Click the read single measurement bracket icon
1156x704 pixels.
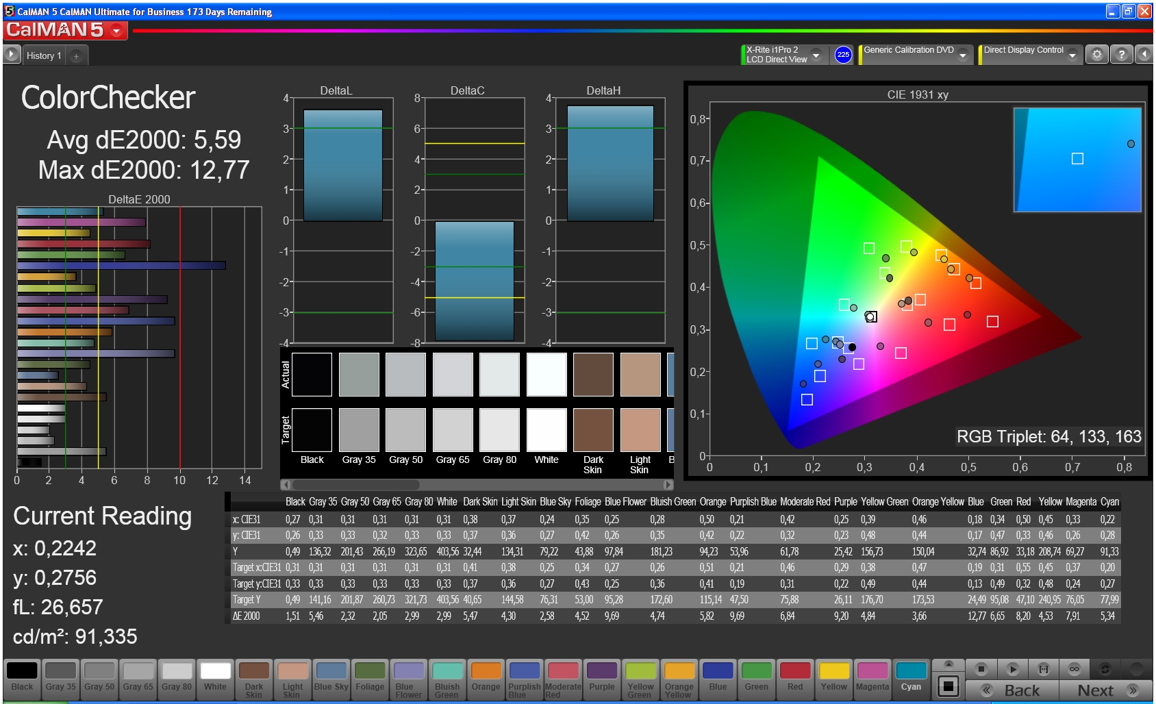(x=1043, y=669)
